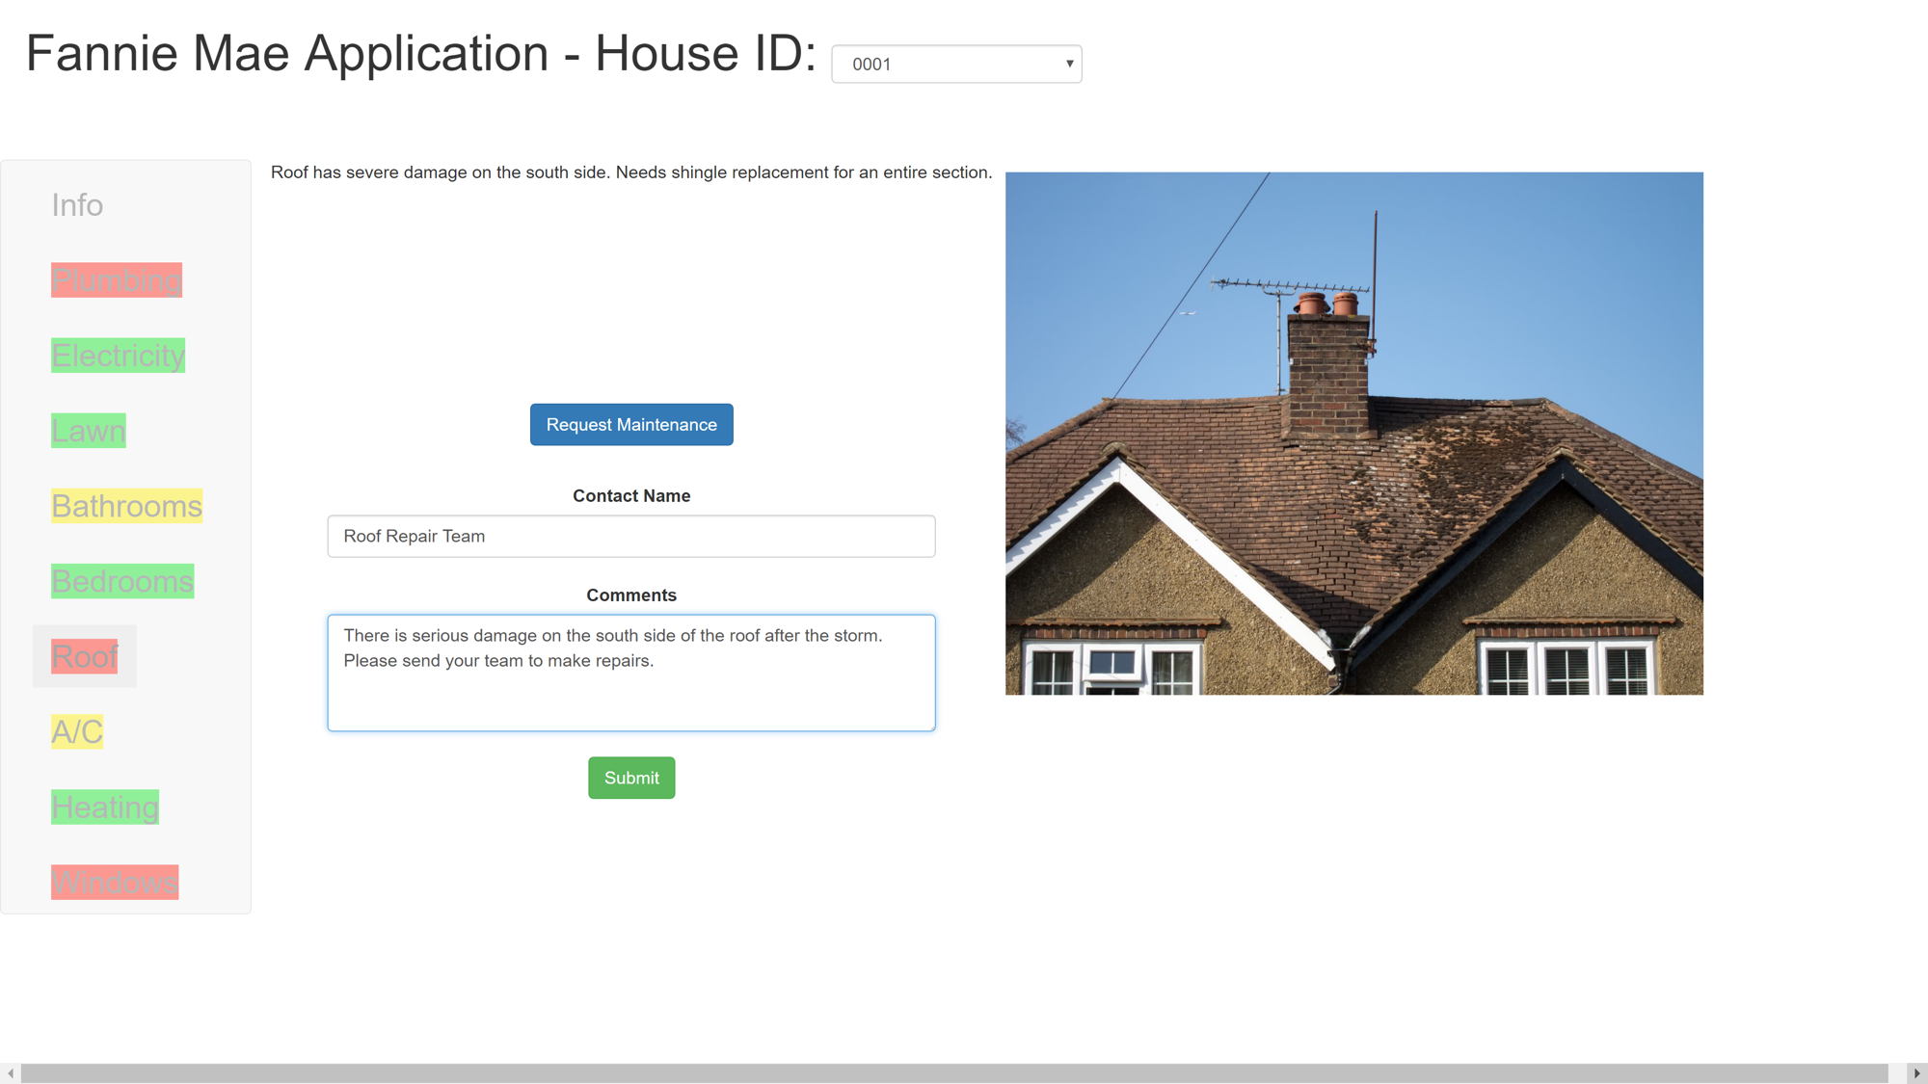Select the Lawn sidebar item
This screenshot has width=1928, height=1084.
tap(88, 431)
